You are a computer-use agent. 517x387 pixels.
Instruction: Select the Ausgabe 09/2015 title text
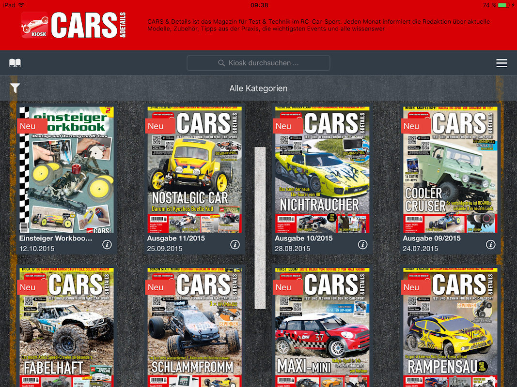click(432, 238)
